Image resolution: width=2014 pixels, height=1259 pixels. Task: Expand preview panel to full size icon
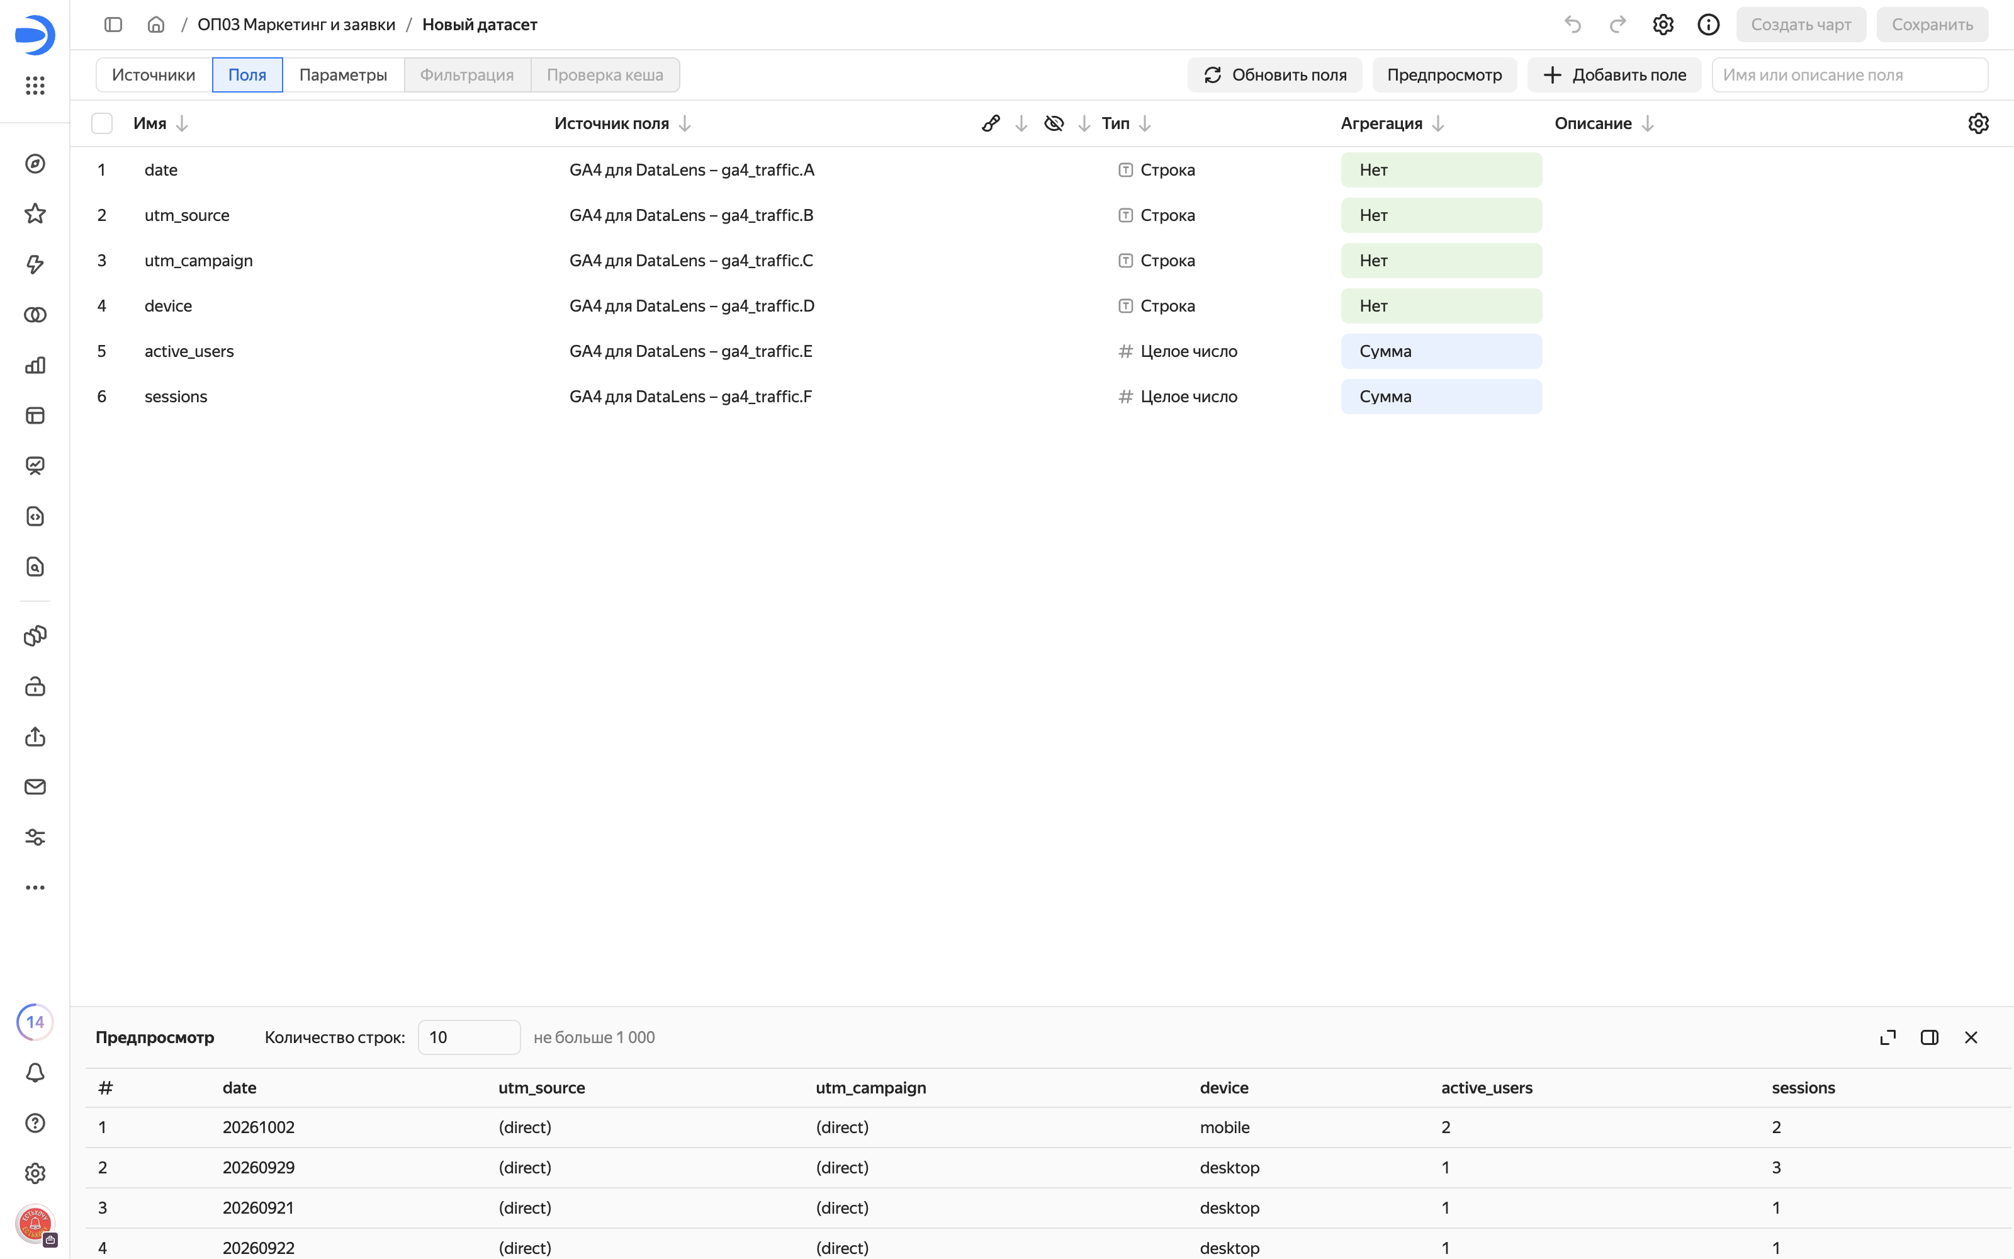[1888, 1037]
